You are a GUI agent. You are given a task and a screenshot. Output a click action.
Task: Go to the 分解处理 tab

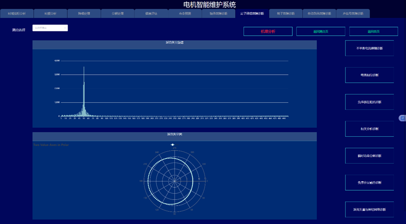pyautogui.click(x=117, y=14)
